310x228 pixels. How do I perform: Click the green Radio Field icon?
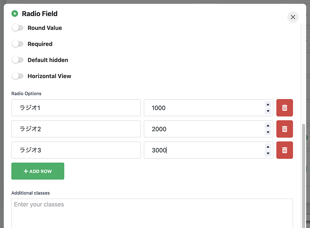(15, 14)
